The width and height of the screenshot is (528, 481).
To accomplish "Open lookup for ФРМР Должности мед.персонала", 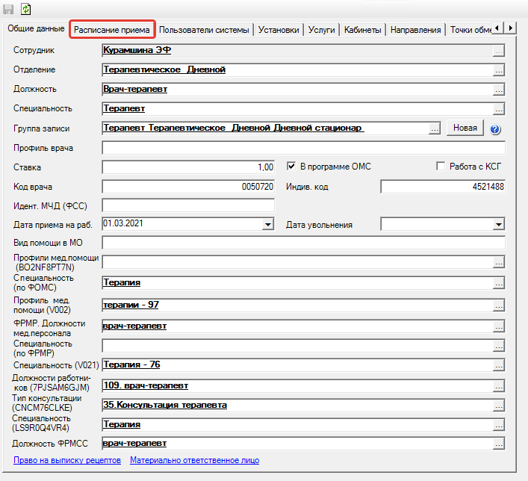I will click(x=499, y=326).
